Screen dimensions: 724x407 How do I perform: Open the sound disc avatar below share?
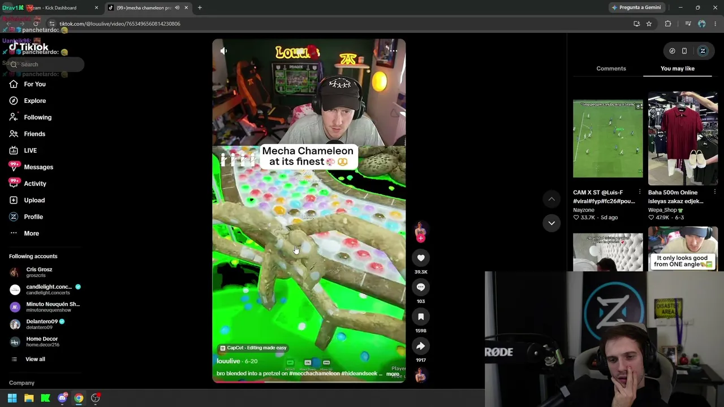pyautogui.click(x=421, y=375)
